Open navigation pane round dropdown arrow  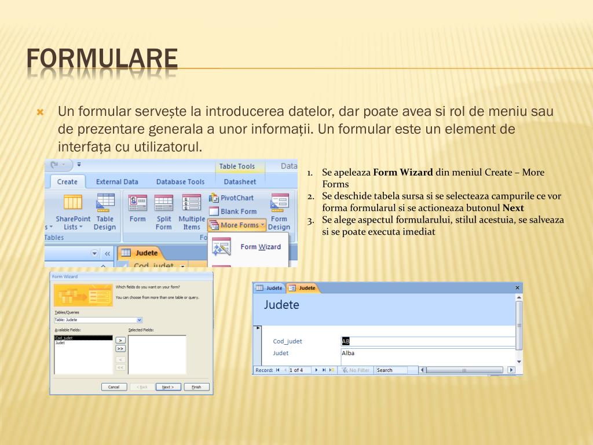(94, 253)
